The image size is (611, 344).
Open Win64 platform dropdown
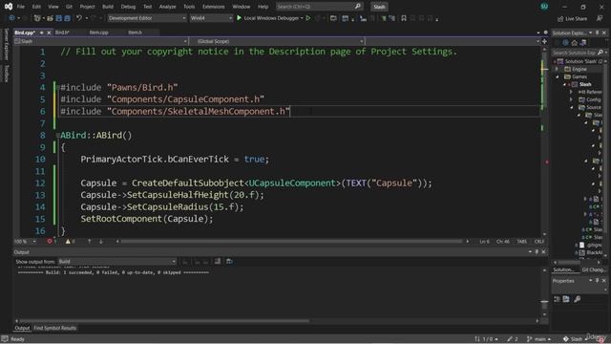(x=211, y=18)
